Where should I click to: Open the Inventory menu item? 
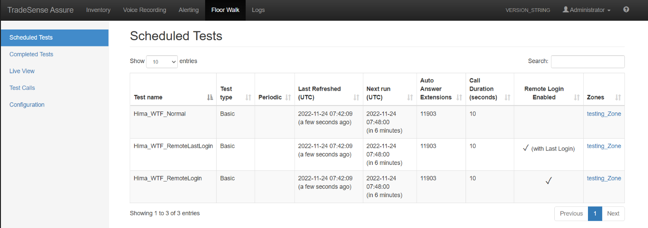coord(98,10)
